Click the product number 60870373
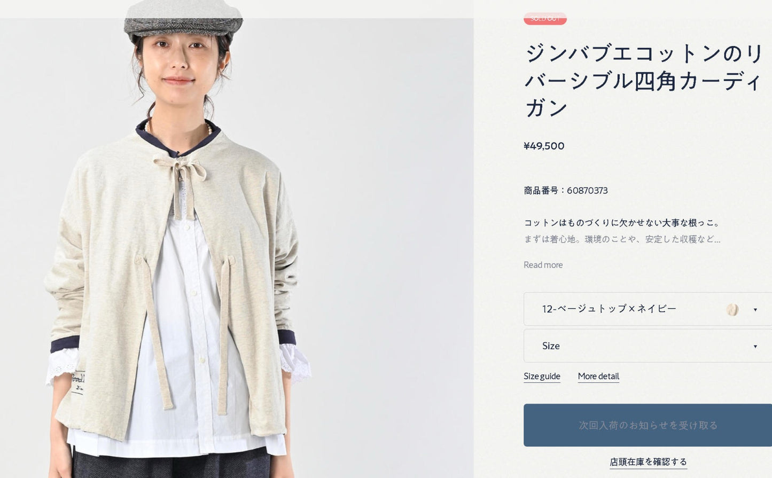The image size is (772, 478). 587,191
